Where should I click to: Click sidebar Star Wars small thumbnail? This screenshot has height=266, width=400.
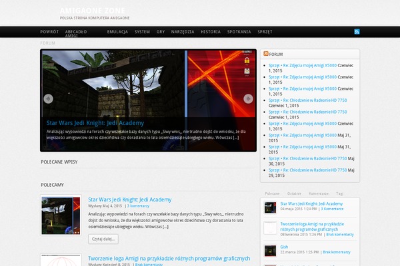[270, 207]
